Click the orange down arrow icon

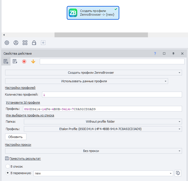click(x=33, y=61)
